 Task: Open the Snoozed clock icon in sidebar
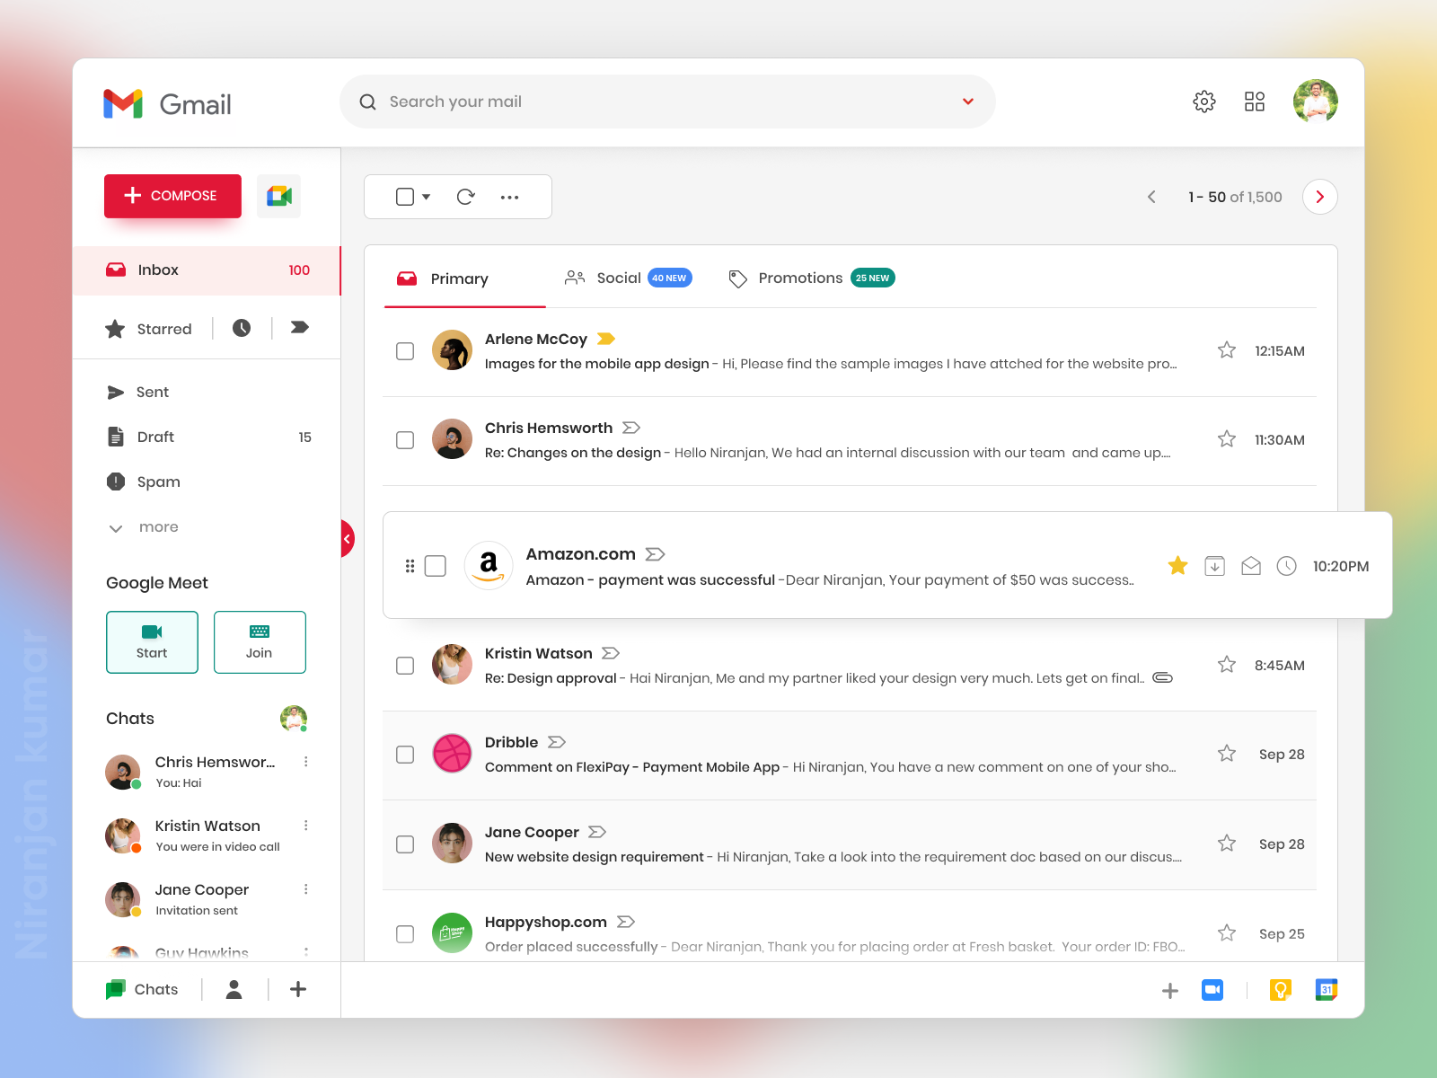coord(242,328)
